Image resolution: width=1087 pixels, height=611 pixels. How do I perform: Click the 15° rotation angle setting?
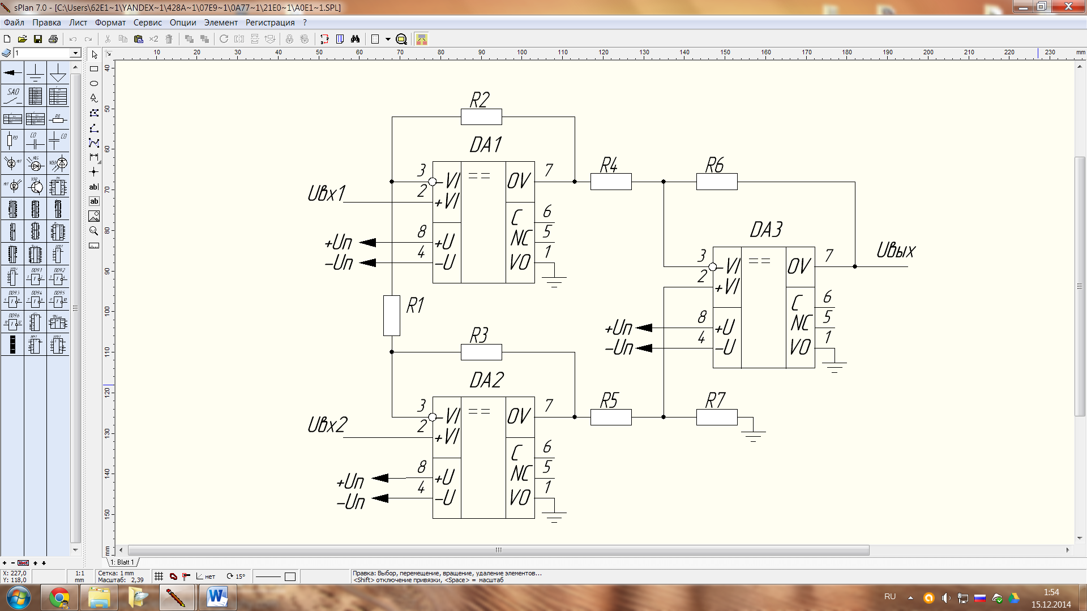236,576
